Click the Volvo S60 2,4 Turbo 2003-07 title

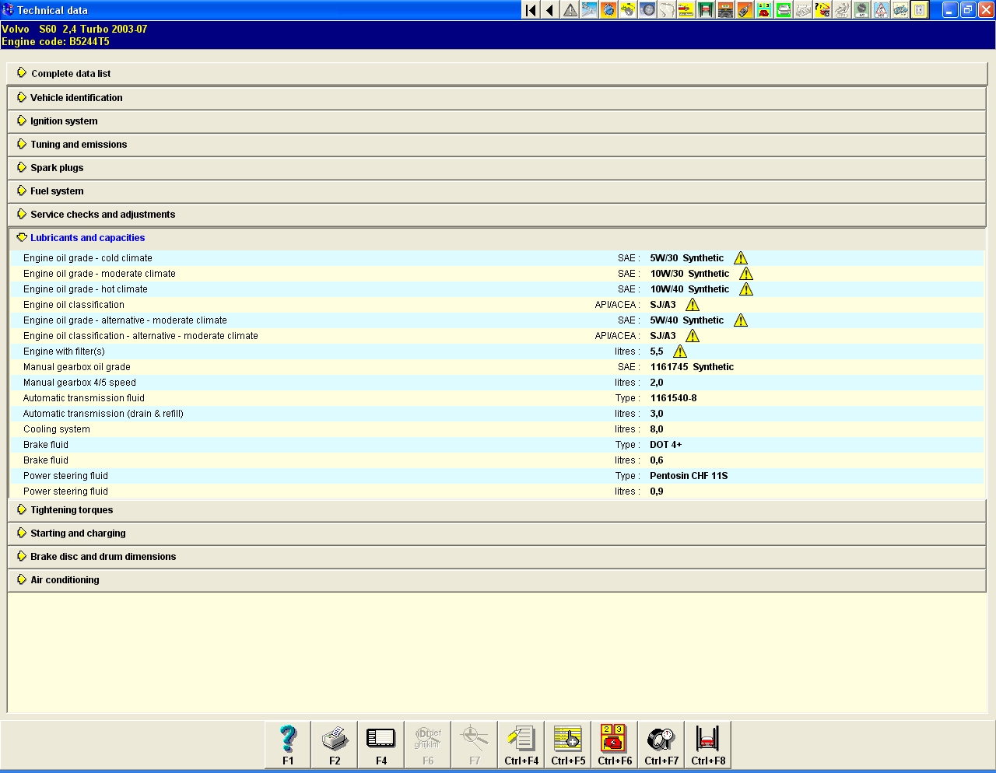pyautogui.click(x=75, y=29)
